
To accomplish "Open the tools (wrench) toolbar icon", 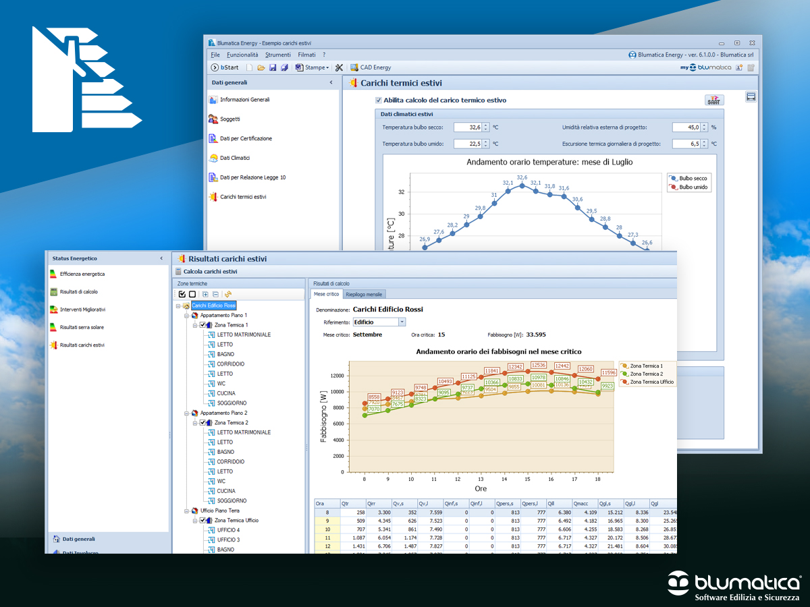I will 339,67.
